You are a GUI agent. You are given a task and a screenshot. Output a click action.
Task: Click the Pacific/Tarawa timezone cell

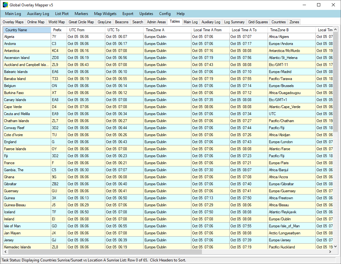(292, 79)
